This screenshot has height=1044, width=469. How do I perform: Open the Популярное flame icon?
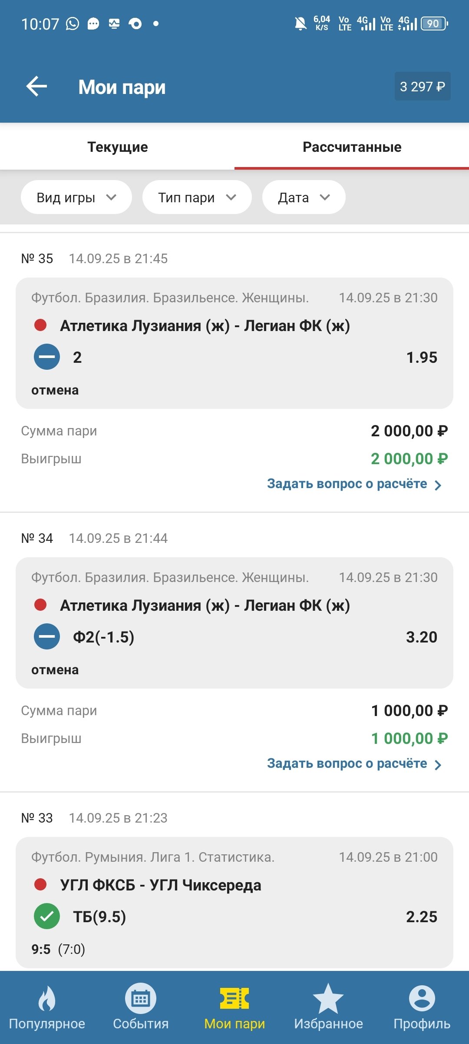click(47, 998)
